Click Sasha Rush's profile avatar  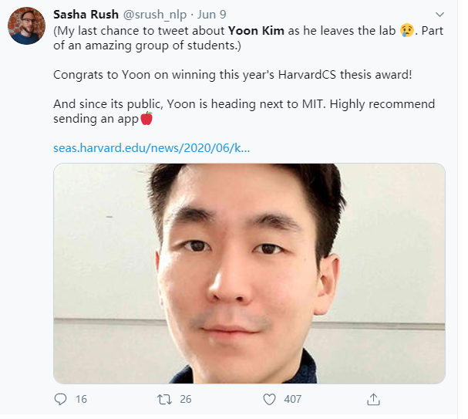point(25,25)
